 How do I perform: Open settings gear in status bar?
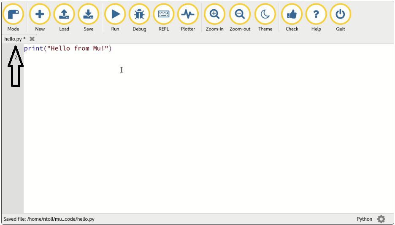point(381,219)
